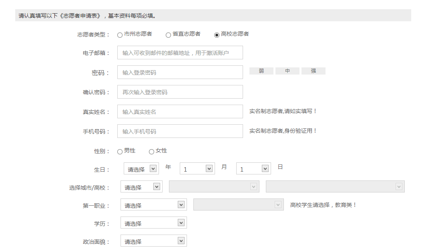Click the 真实姓名 text field
Image resolution: width=426 pixels, height=249 pixels.
pyautogui.click(x=180, y=111)
